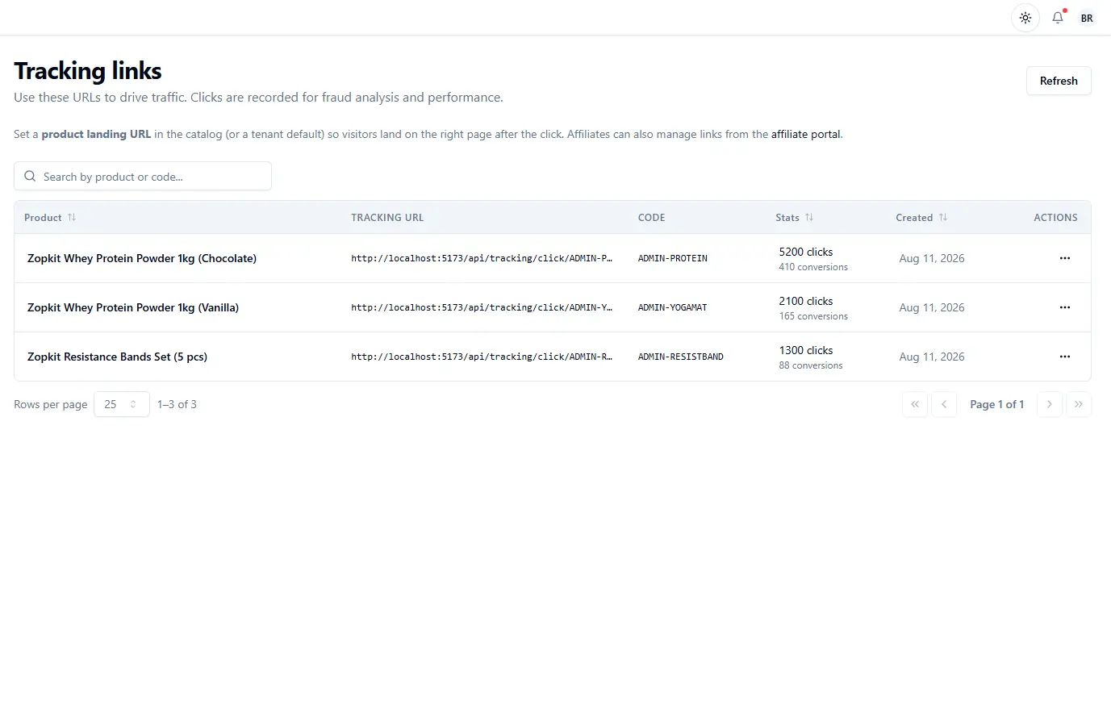Select Zopkit Whey Protein Powder 1kg (Vanilla)
This screenshot has height=726, width=1111.
pyautogui.click(x=133, y=307)
